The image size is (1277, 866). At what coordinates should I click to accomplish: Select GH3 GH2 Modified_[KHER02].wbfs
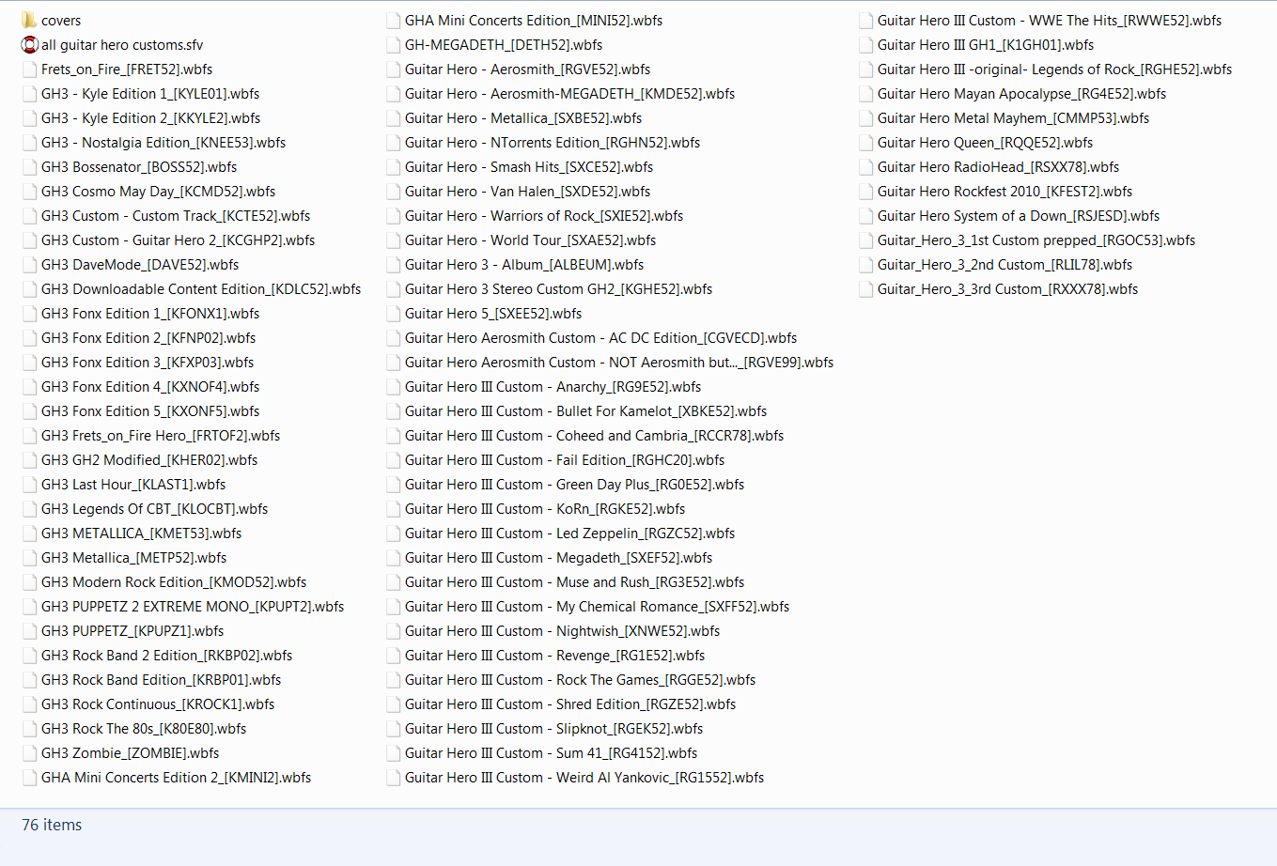click(x=149, y=459)
